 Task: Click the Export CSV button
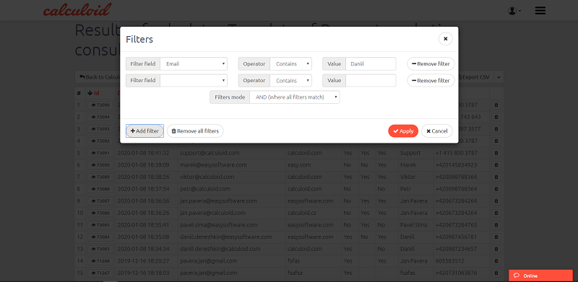(x=475, y=77)
